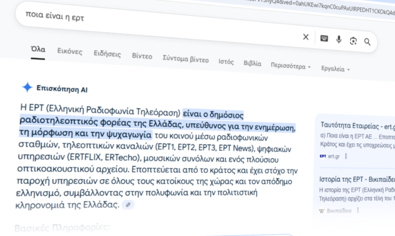Expand the Περισσότερα dropdown
Image resolution: width=395 pixels, height=236 pixels.
point(291,66)
